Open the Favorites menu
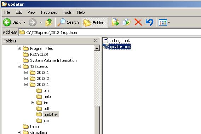201x134 pixels. [49, 12]
